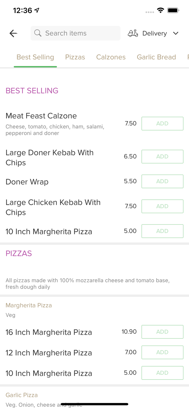Add Large Doner Kebab With Chips
Viewport: 189px width, 409px height.
[162, 157]
